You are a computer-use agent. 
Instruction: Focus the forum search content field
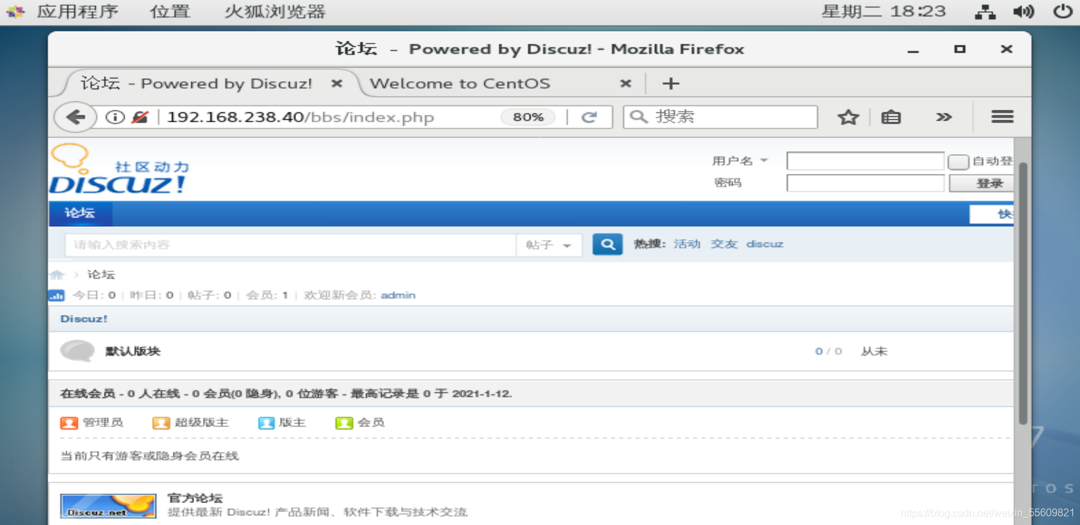click(x=290, y=245)
